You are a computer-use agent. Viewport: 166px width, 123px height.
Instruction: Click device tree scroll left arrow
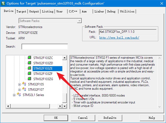click(x=8, y=106)
